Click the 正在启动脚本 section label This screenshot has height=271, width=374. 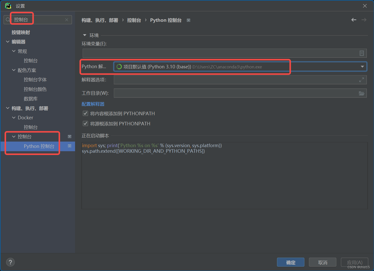(x=95, y=136)
